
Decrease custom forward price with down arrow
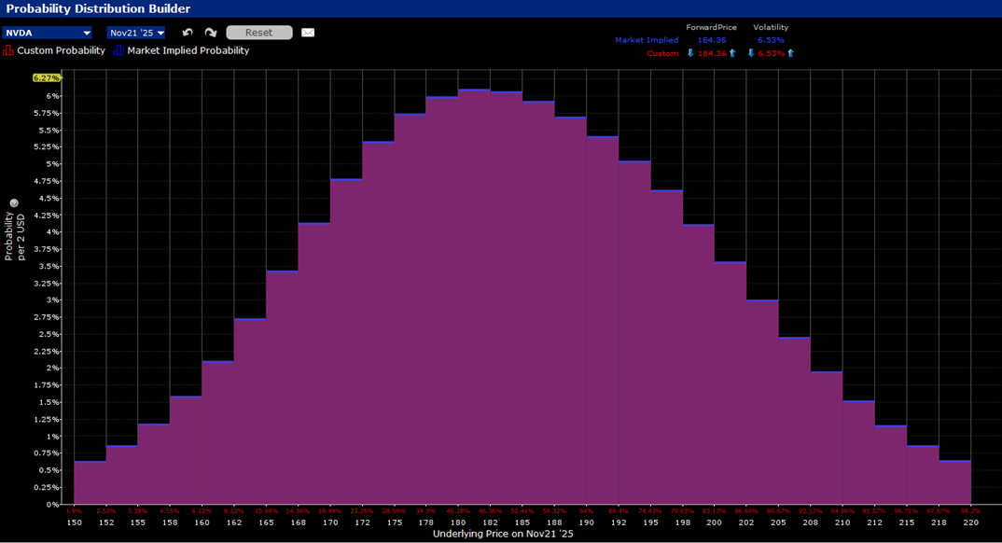click(x=690, y=53)
